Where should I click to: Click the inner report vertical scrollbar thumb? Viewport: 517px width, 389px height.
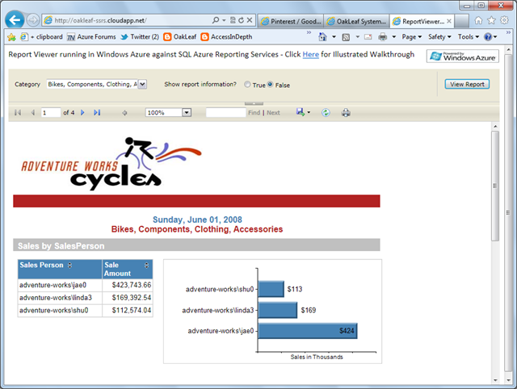pos(495,186)
